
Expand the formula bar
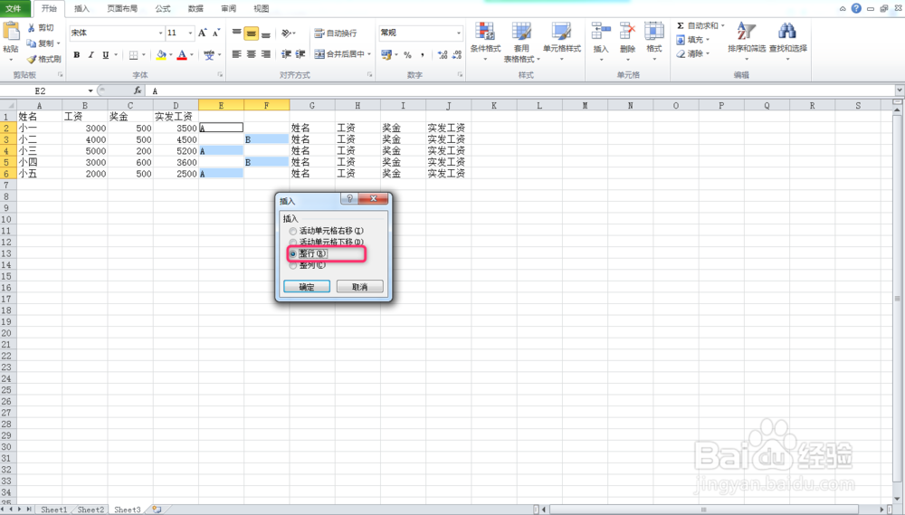pos(900,91)
